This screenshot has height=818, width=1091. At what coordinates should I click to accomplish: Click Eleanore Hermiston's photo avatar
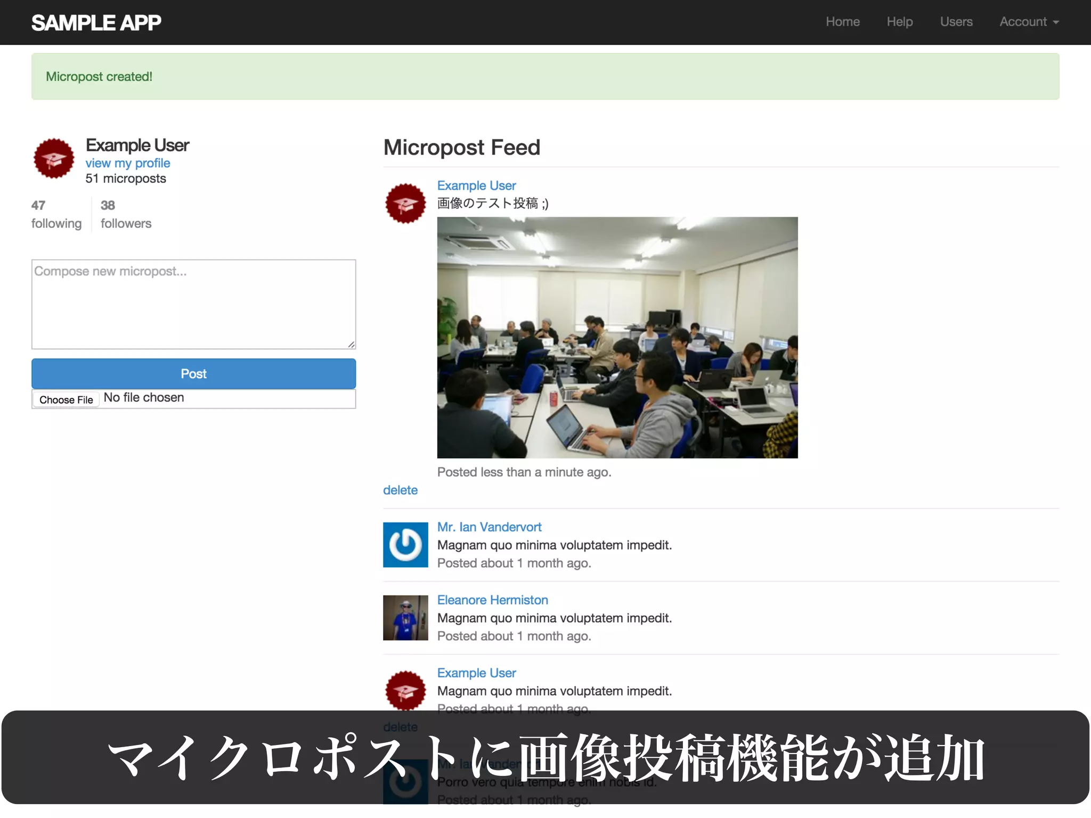pyautogui.click(x=405, y=617)
